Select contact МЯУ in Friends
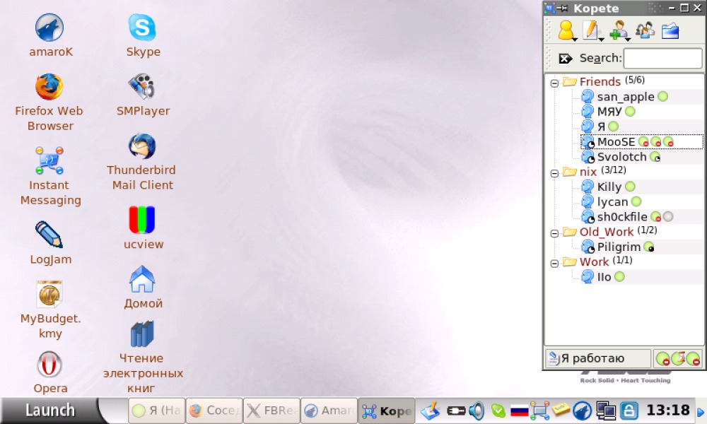Viewport: 707px width, 424px height. 609,111
